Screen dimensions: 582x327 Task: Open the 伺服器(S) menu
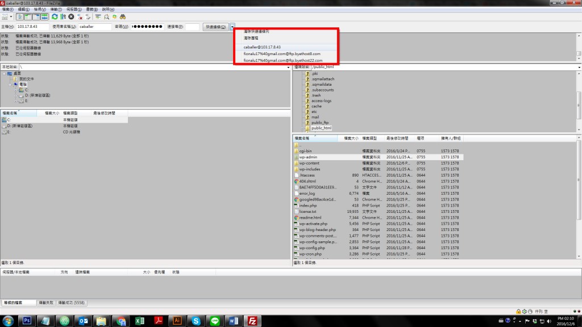74,9
